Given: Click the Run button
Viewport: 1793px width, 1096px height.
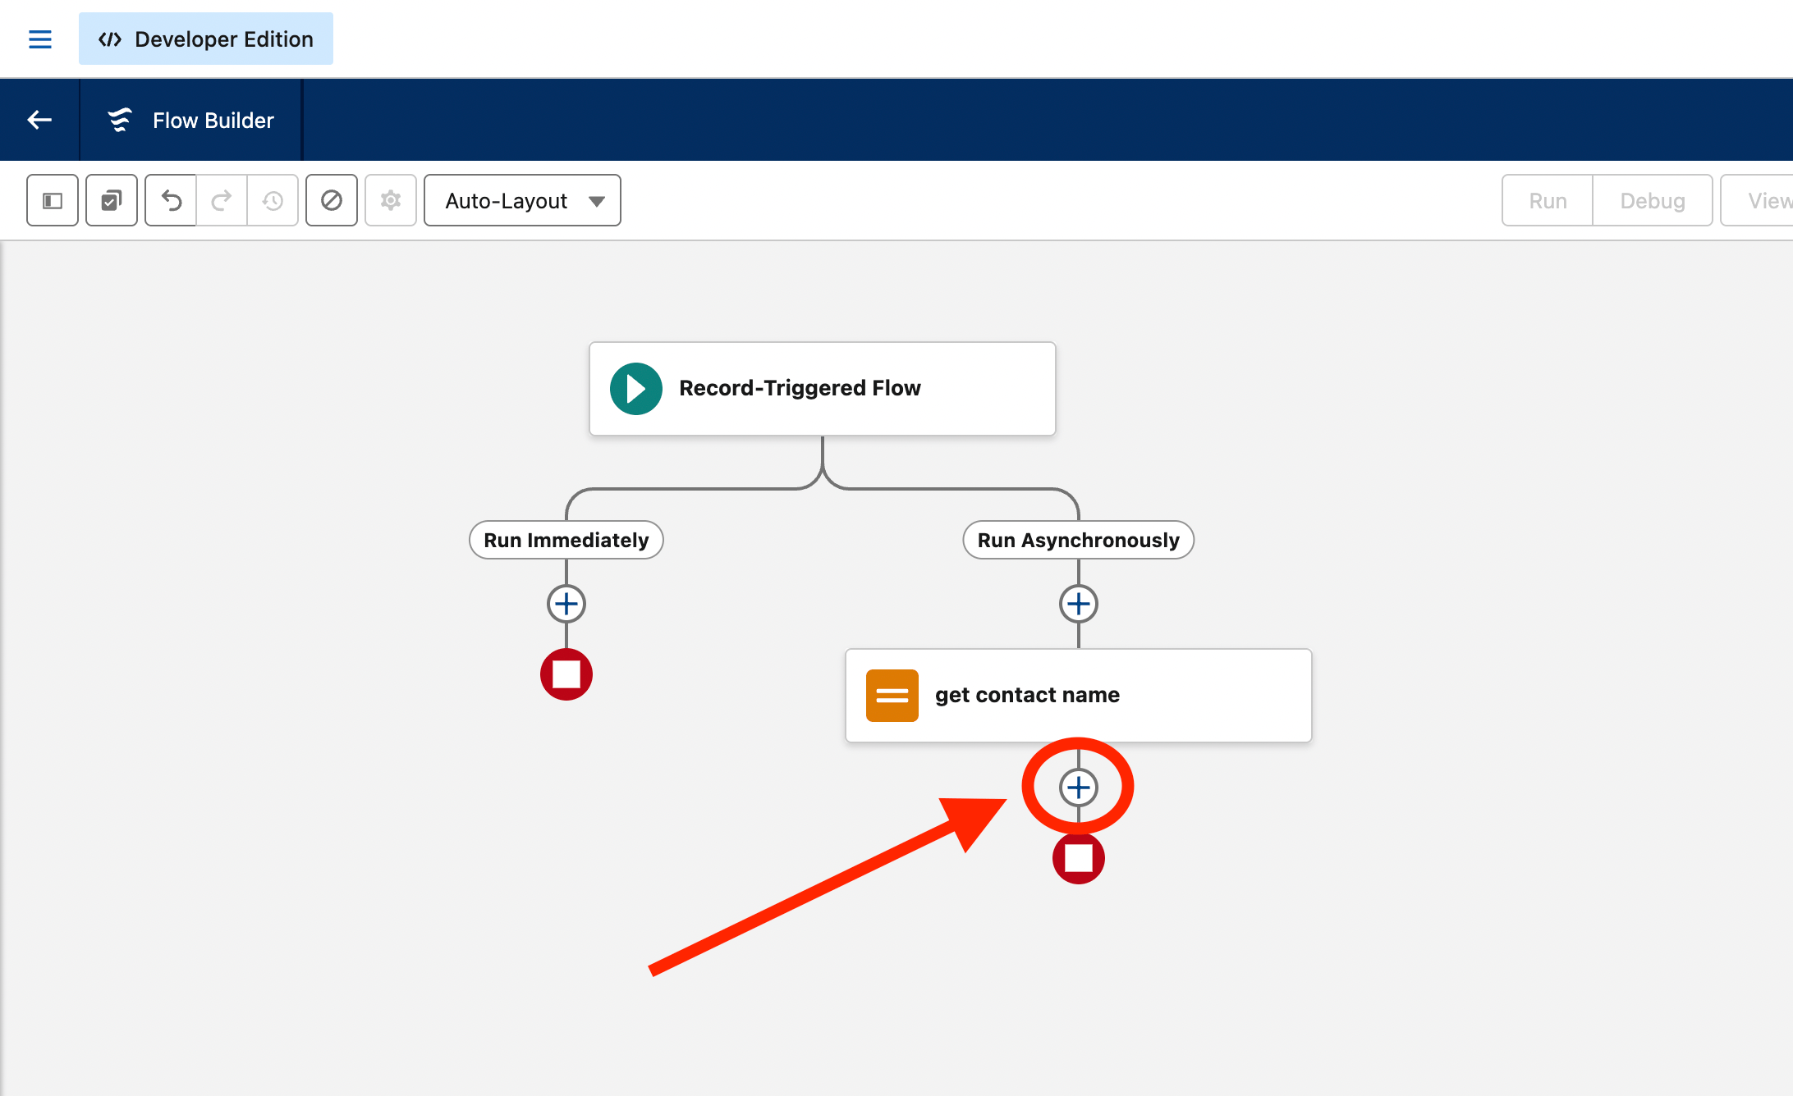Looking at the screenshot, I should point(1548,200).
